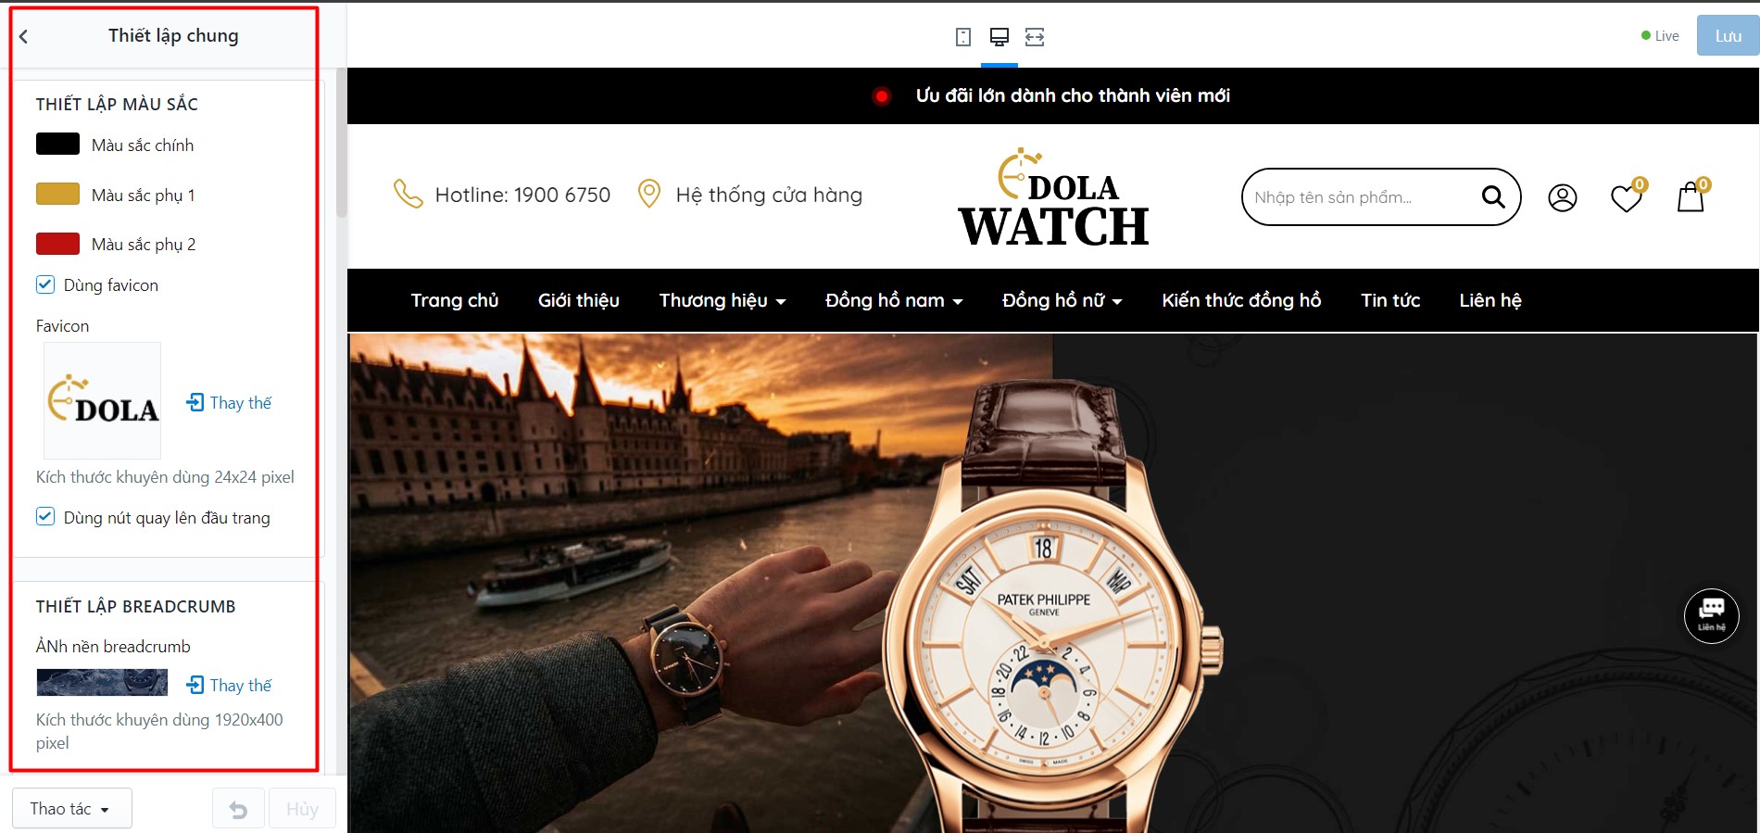The image size is (1760, 833).
Task: Click the undo arrow button
Action: pyautogui.click(x=238, y=809)
